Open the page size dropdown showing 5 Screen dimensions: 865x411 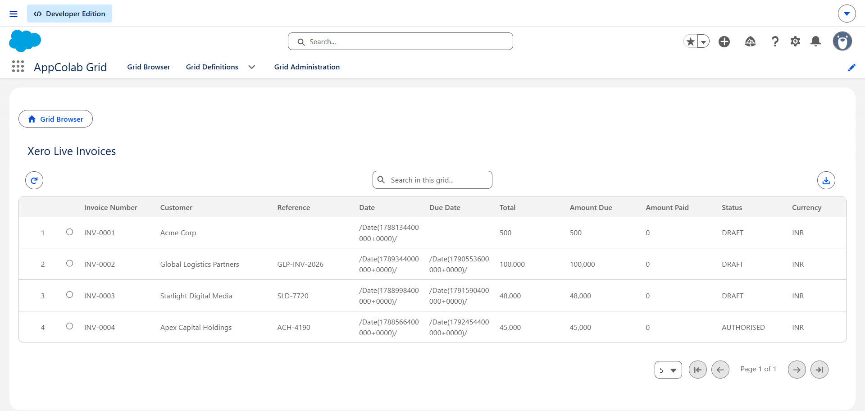click(668, 370)
